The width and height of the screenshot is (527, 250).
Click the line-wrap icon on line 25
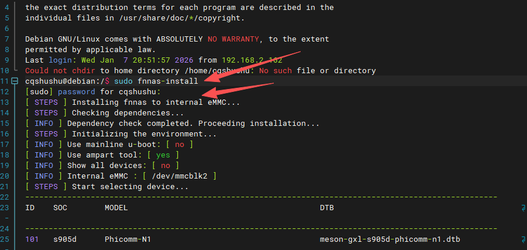pos(522,239)
